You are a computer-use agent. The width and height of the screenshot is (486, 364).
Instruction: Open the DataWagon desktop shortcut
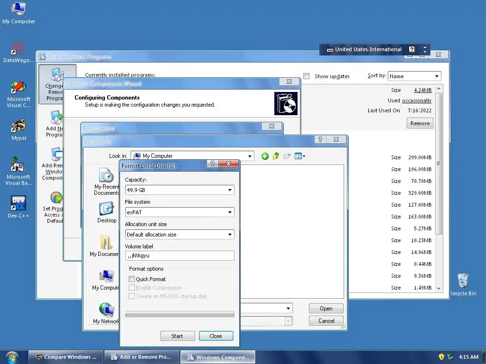coord(19,52)
